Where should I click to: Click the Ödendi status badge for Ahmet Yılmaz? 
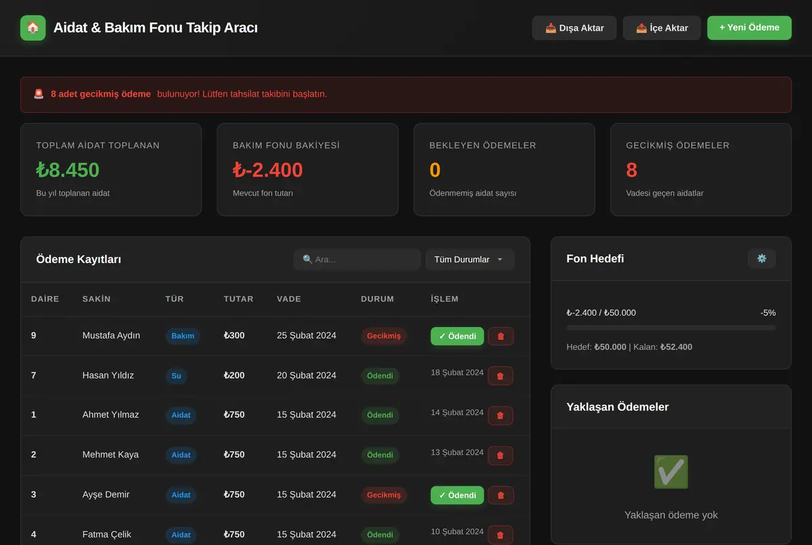tap(380, 415)
